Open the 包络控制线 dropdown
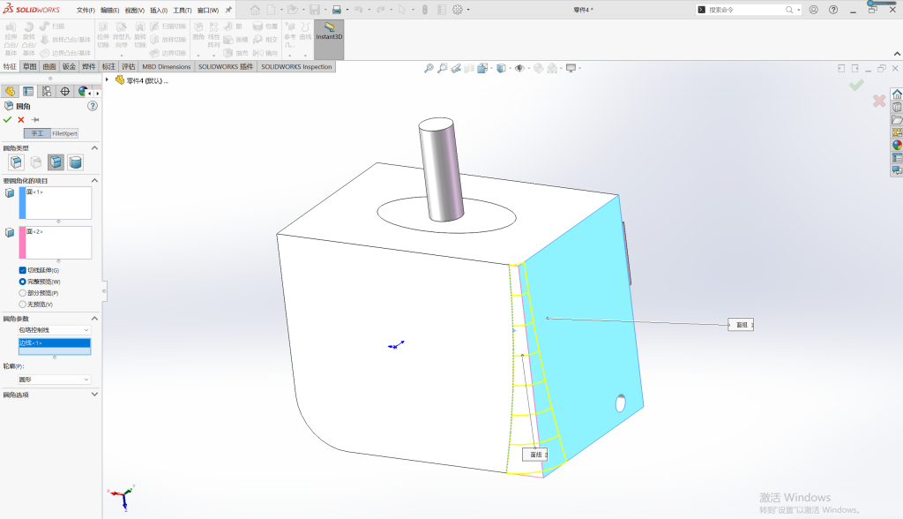The image size is (903, 519). [x=54, y=330]
